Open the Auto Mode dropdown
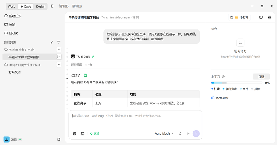This screenshot has width=277, height=145. pos(164,133)
